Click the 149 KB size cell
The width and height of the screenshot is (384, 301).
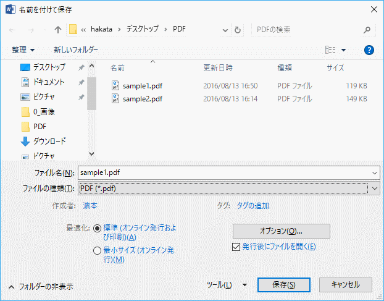pyautogui.click(x=357, y=99)
